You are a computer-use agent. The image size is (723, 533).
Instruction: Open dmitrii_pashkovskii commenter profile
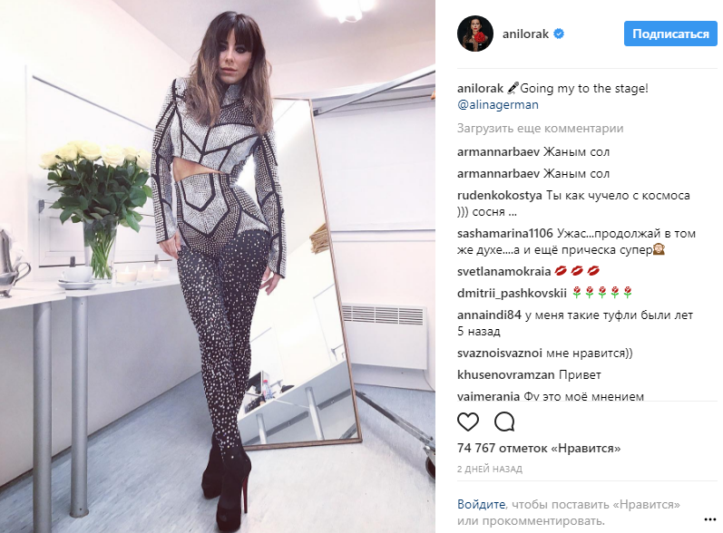pos(512,293)
